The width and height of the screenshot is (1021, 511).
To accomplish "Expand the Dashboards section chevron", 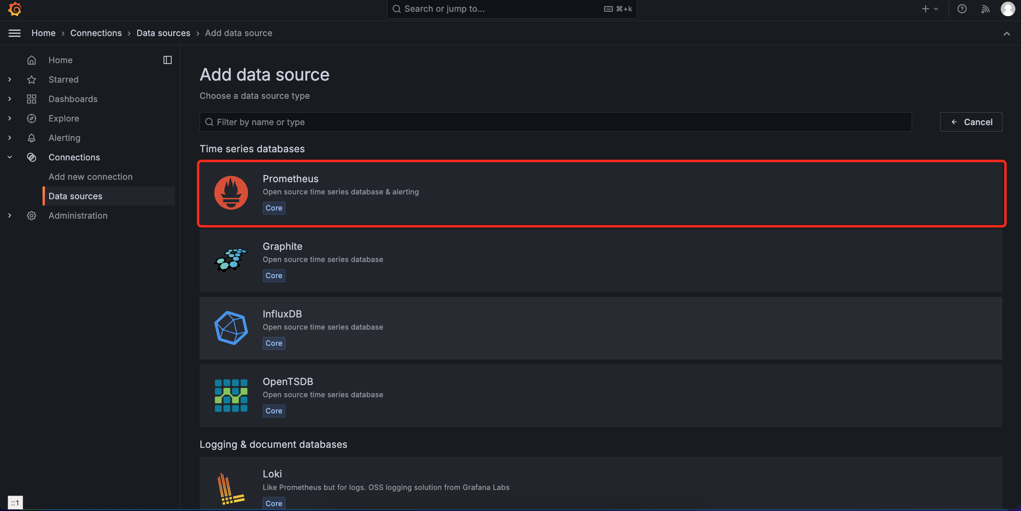I will pyautogui.click(x=10, y=99).
